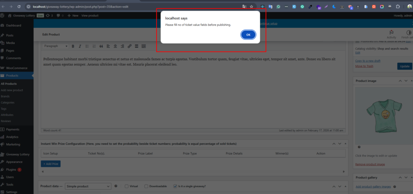Viewport: 413px width, 194px height.
Task: Insert a blockquote in the editor
Action: 101,46
